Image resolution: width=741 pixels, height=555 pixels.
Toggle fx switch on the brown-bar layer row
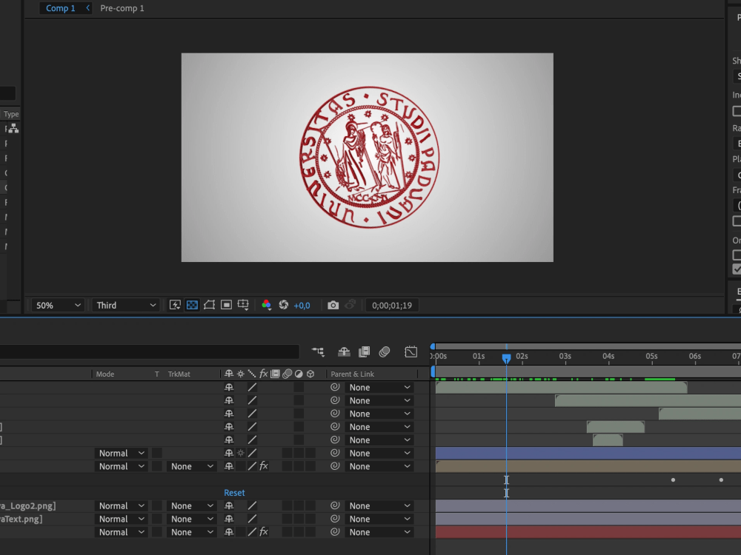coord(264,466)
